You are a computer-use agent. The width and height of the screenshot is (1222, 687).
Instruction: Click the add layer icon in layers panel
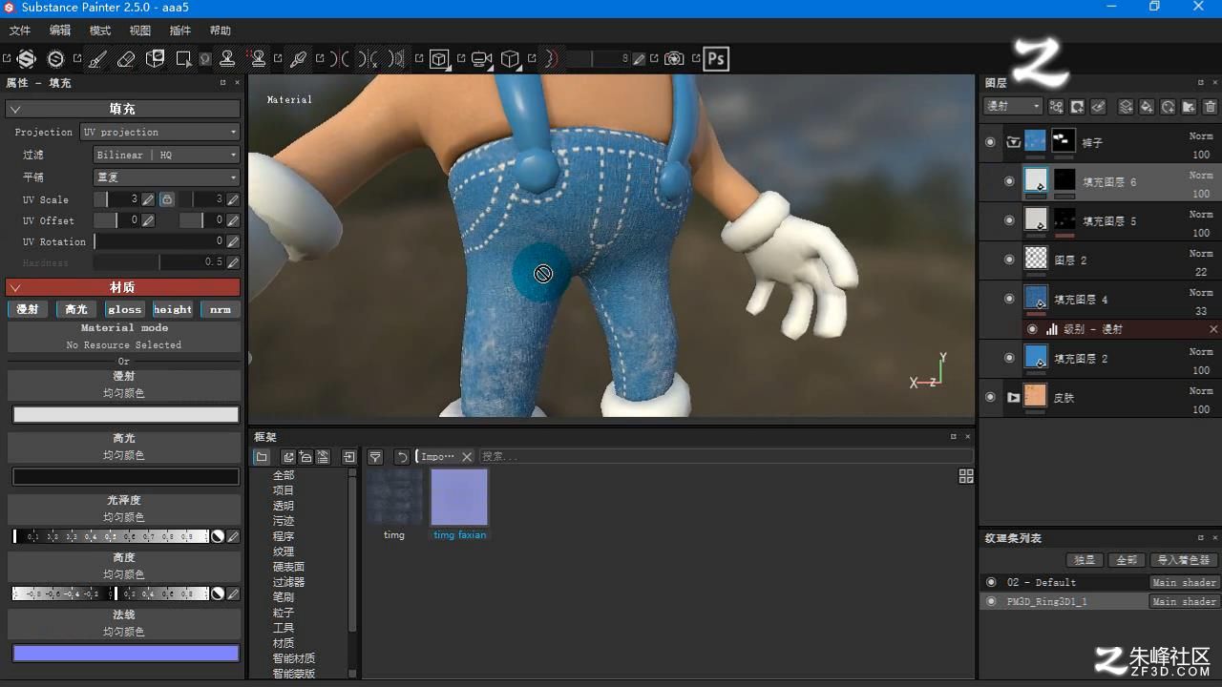click(x=1127, y=107)
